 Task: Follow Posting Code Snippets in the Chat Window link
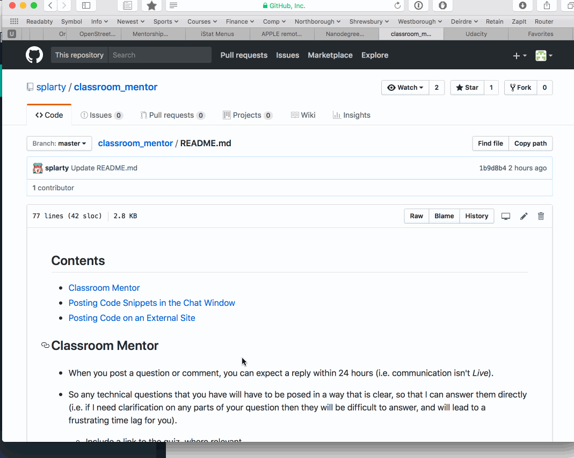tap(151, 303)
